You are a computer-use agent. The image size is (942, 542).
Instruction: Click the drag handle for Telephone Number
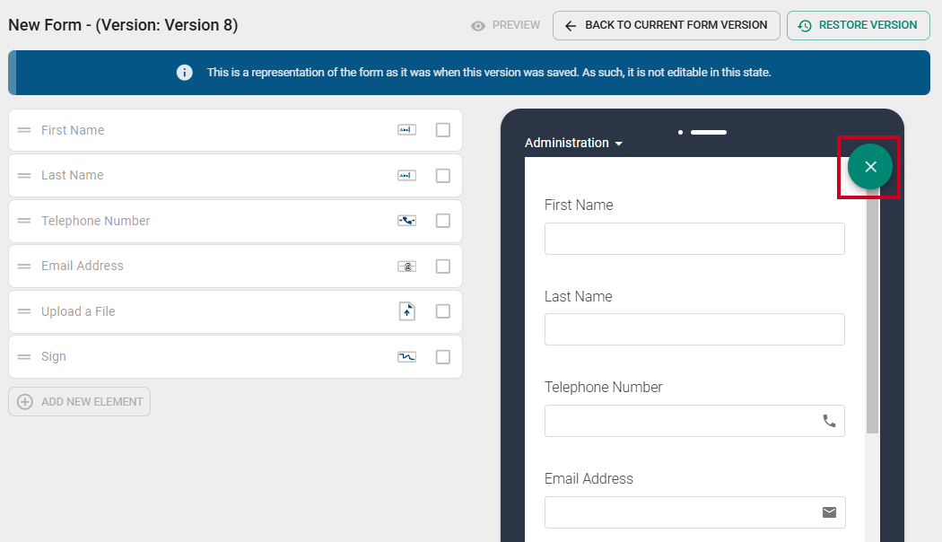24,221
